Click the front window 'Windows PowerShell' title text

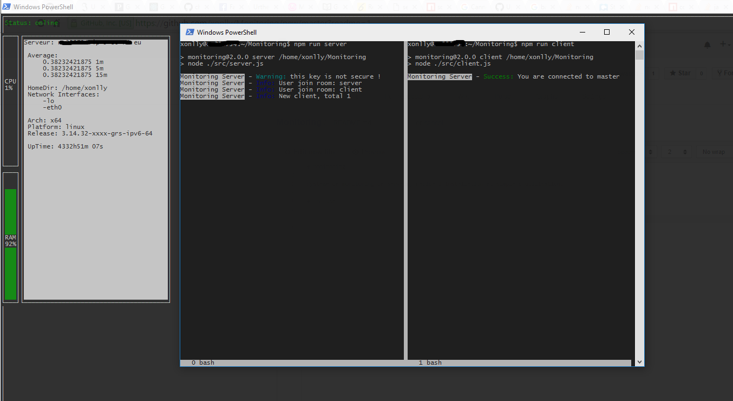point(227,33)
